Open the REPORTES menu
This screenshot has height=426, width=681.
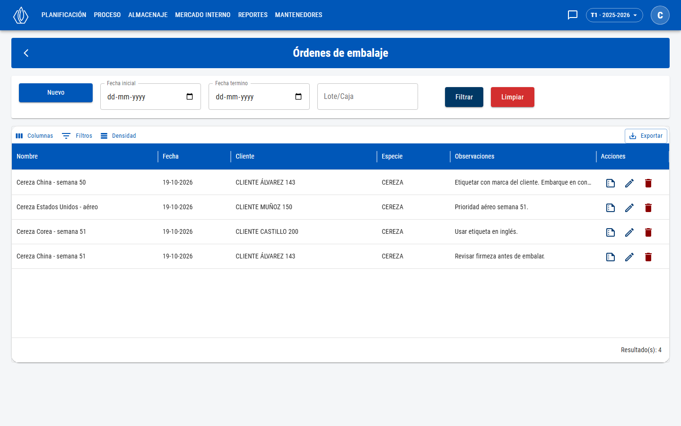253,15
